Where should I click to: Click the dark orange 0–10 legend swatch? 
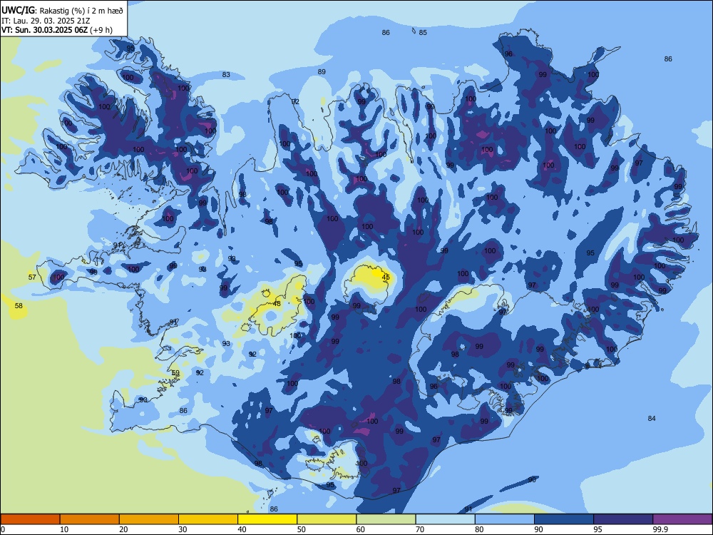30,519
